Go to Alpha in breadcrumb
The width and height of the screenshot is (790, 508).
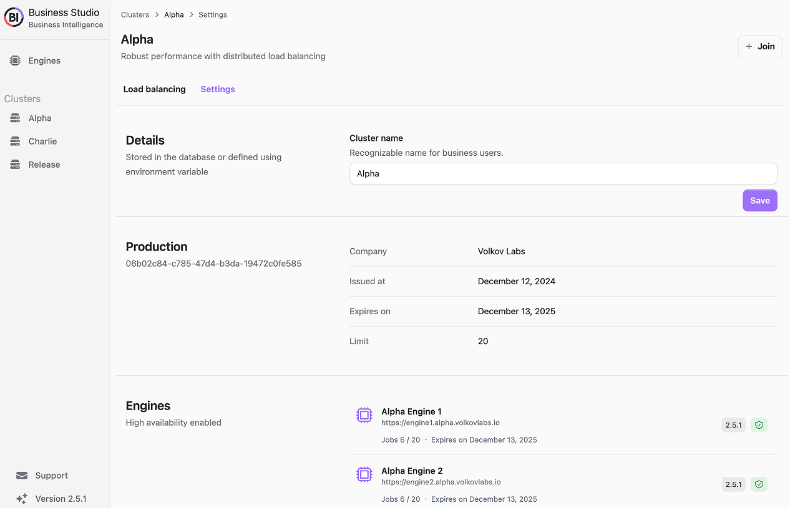pyautogui.click(x=174, y=15)
